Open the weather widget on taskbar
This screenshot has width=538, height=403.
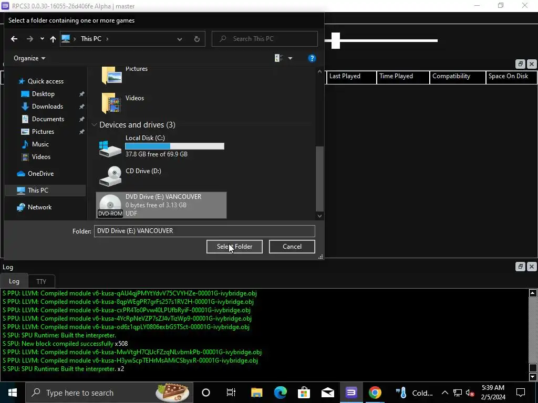(x=414, y=393)
